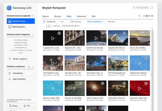Click 'Legend 4K A Jour' file name
The height and width of the screenshot is (111, 162).
pyautogui.click(x=52, y=48)
